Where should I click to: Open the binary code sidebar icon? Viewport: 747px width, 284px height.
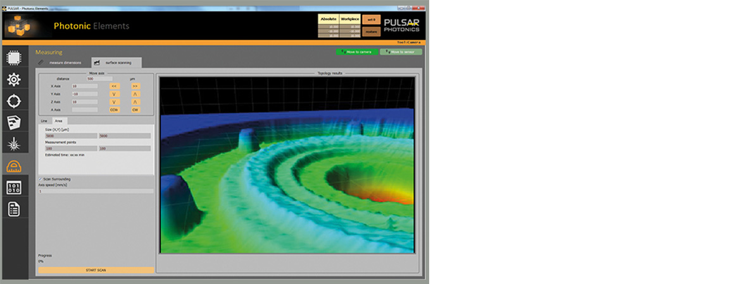pos(14,187)
